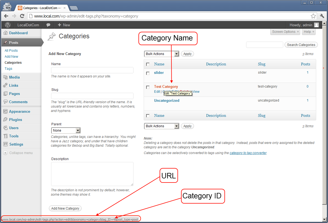Open the comments bubble icon in admin bar
The image size is (328, 223).
[x=48, y=25]
